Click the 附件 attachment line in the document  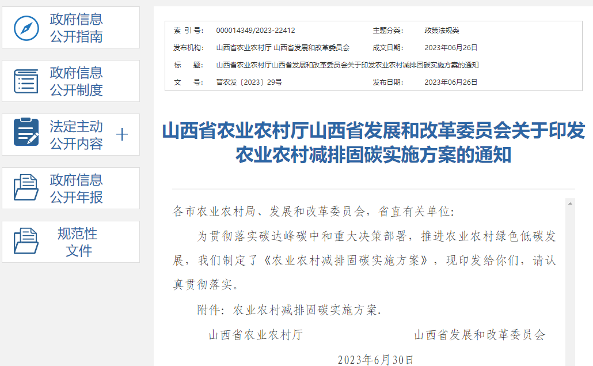[x=289, y=310]
